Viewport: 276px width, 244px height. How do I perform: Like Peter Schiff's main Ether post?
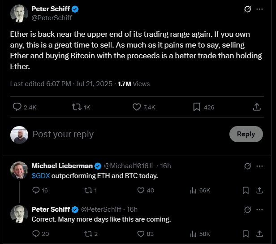tap(137, 107)
